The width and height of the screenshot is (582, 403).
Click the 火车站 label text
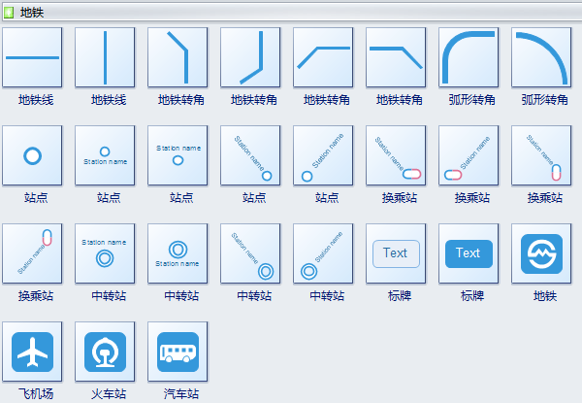point(109,393)
